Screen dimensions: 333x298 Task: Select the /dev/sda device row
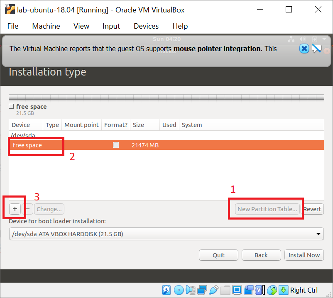[166, 135]
